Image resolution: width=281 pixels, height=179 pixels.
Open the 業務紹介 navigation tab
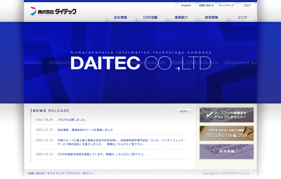[x=181, y=18]
